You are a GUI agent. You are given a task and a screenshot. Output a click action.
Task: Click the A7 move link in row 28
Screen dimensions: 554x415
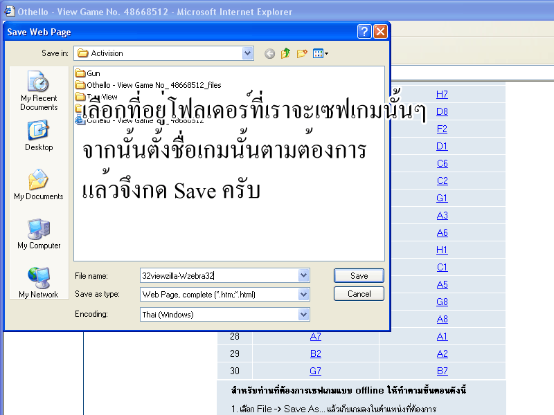(x=316, y=336)
